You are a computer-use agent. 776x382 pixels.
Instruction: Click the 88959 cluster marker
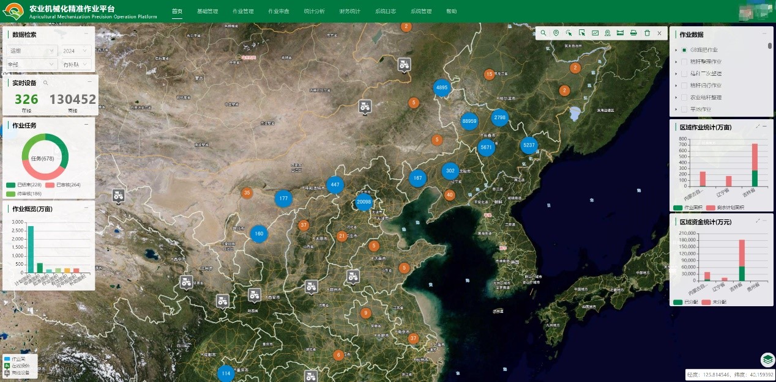click(469, 121)
